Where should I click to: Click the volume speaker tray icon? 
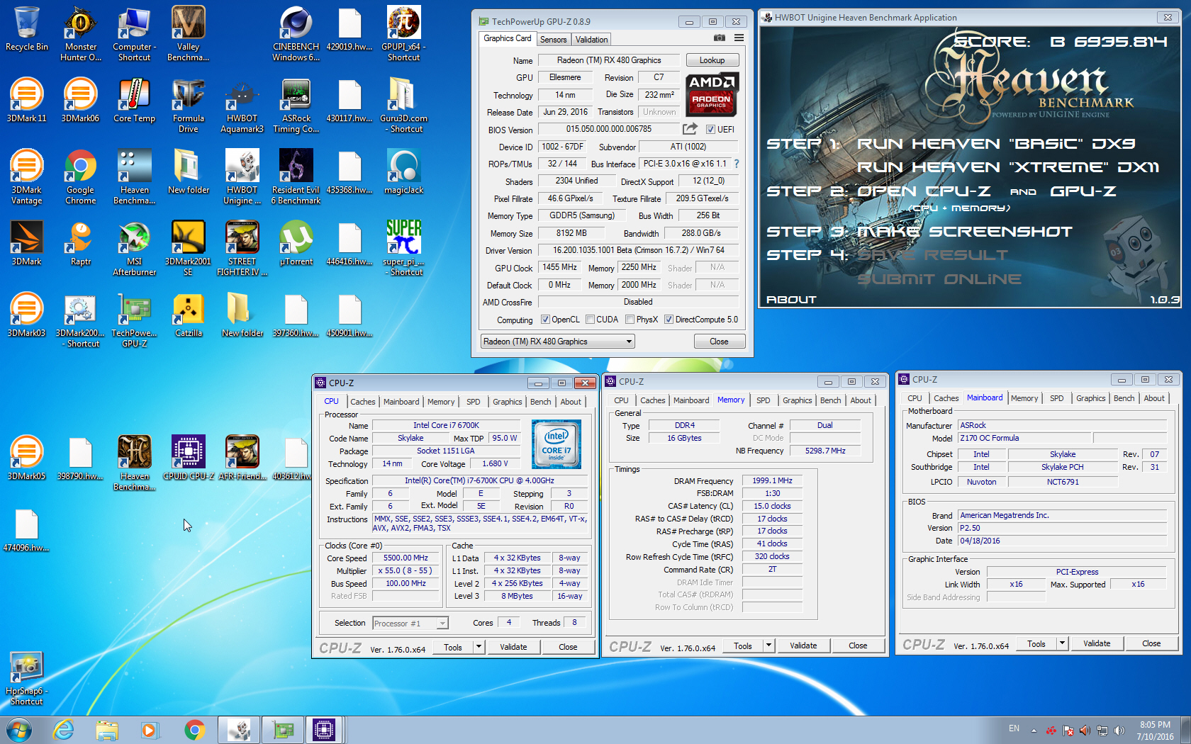point(1119,730)
